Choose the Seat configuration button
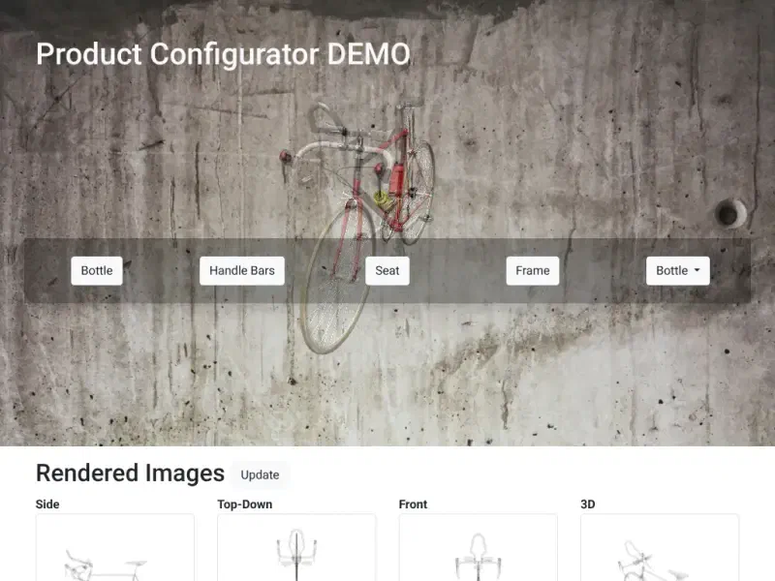This screenshot has height=581, width=775. tap(387, 271)
